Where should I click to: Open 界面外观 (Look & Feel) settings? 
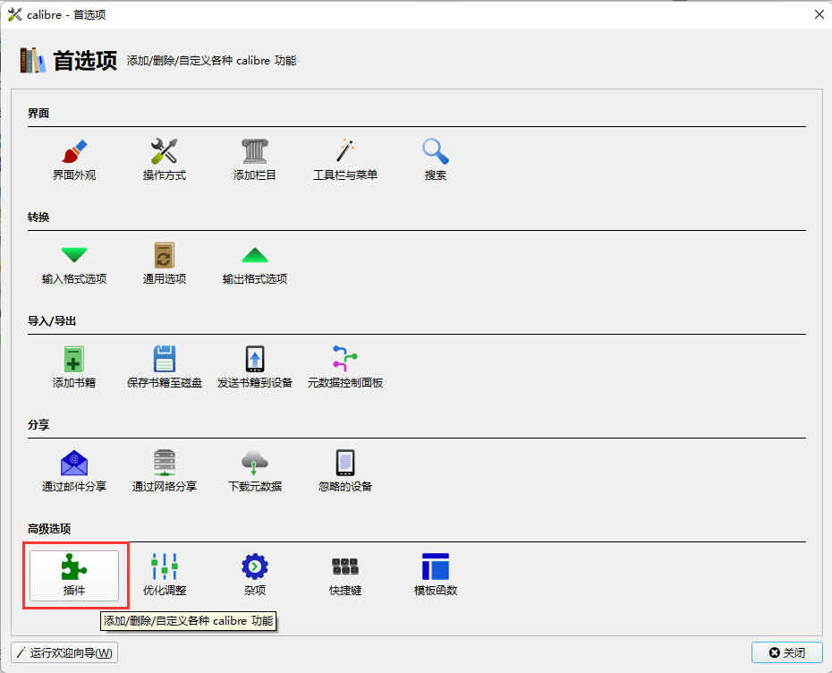click(74, 159)
